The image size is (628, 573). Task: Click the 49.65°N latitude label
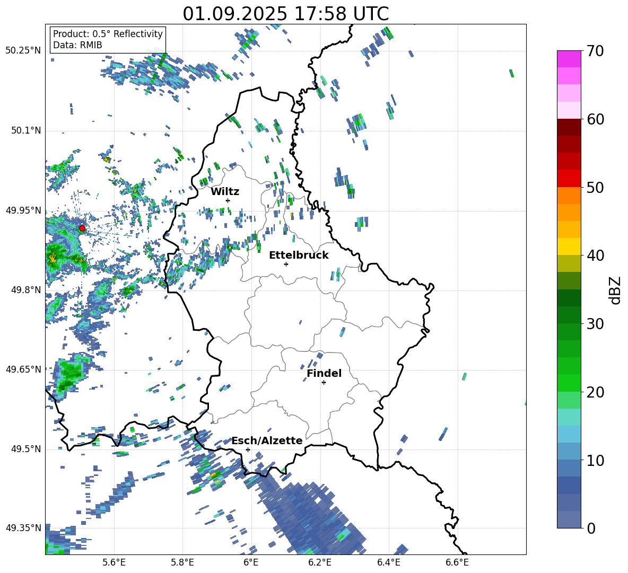(x=23, y=369)
